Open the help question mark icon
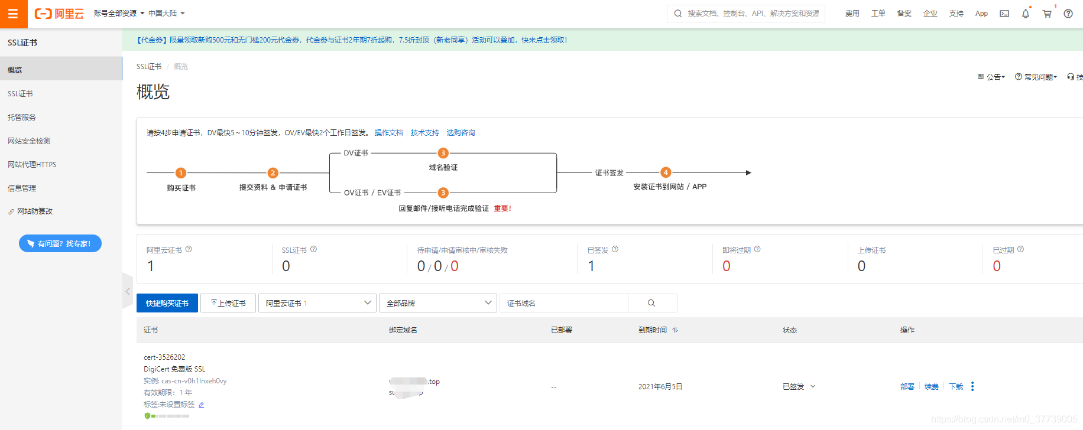Image resolution: width=1083 pixels, height=430 pixels. [x=1068, y=14]
